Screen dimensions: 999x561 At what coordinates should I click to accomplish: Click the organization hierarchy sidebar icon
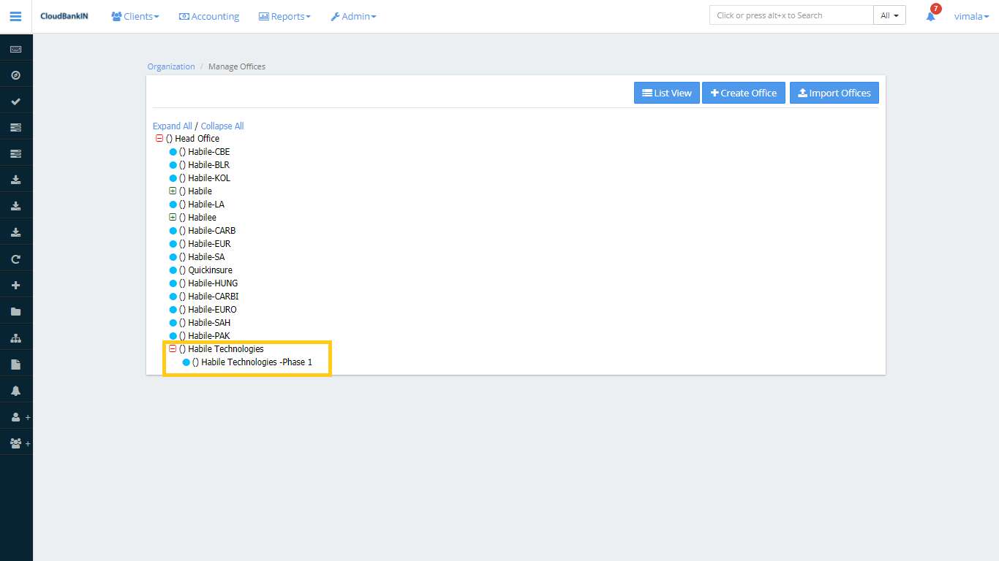coord(15,338)
